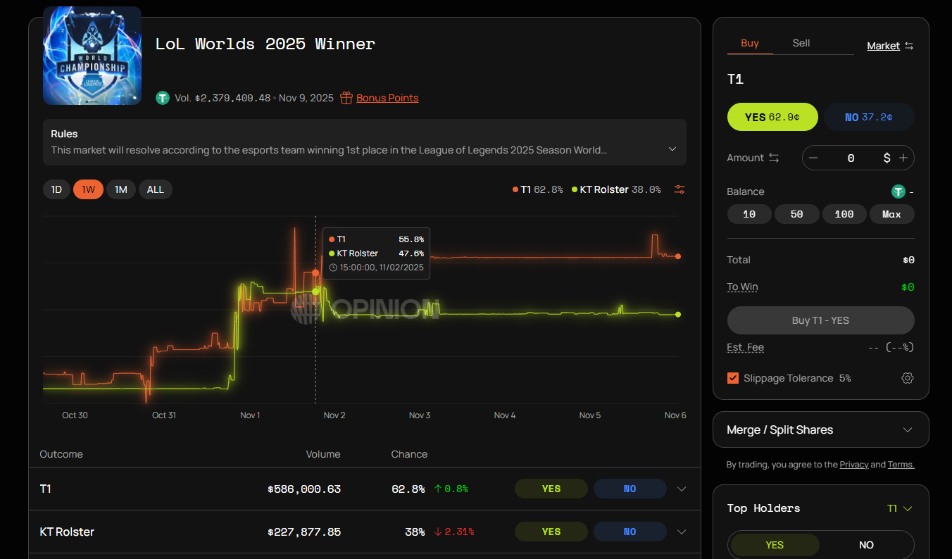The width and height of the screenshot is (952, 559).
Task: Click the Market order swap icon
Action: coord(908,45)
